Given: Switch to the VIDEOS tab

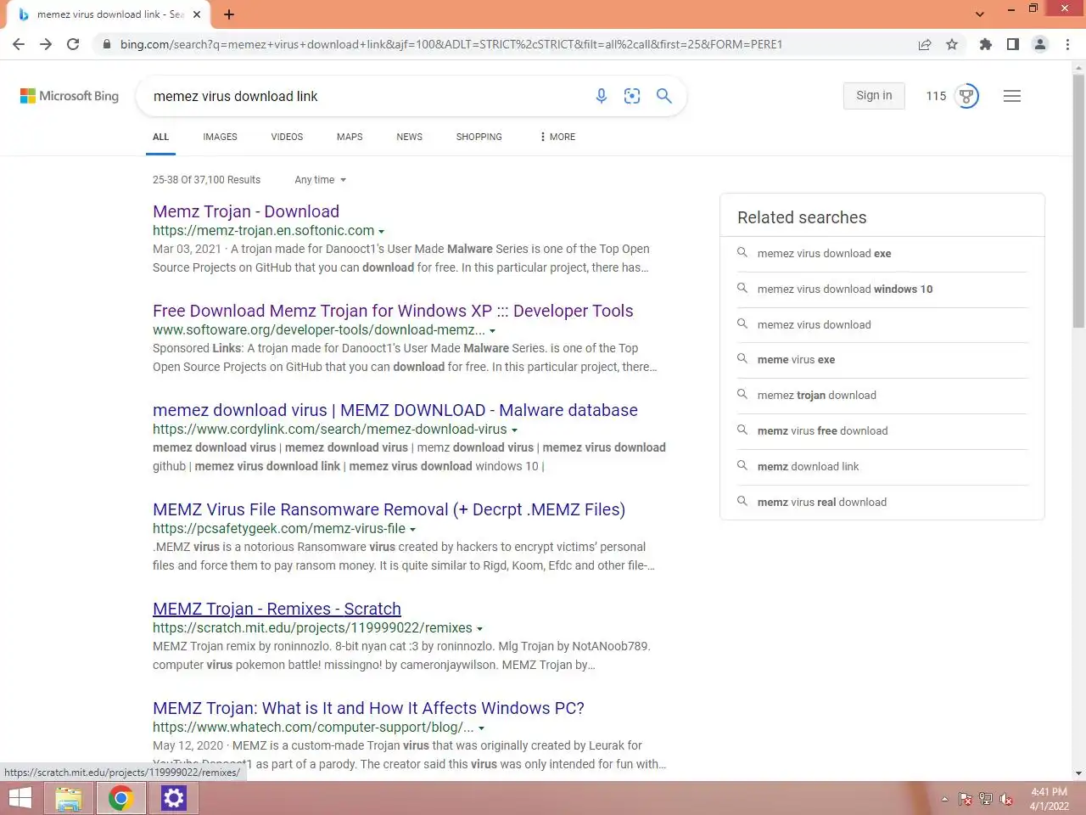Looking at the screenshot, I should [x=287, y=137].
